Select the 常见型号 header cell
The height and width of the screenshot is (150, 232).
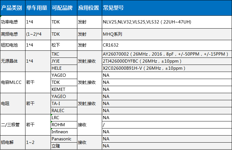(167, 8)
